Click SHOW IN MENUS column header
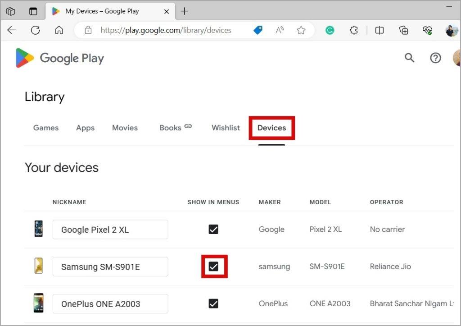 (213, 202)
